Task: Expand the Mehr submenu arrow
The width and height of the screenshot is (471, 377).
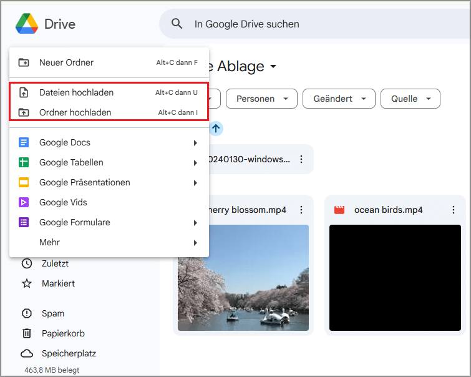Action: click(195, 243)
